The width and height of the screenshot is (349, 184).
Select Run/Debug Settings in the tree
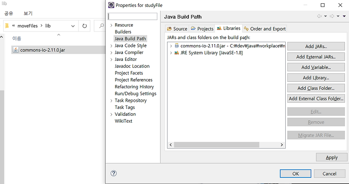point(135,94)
